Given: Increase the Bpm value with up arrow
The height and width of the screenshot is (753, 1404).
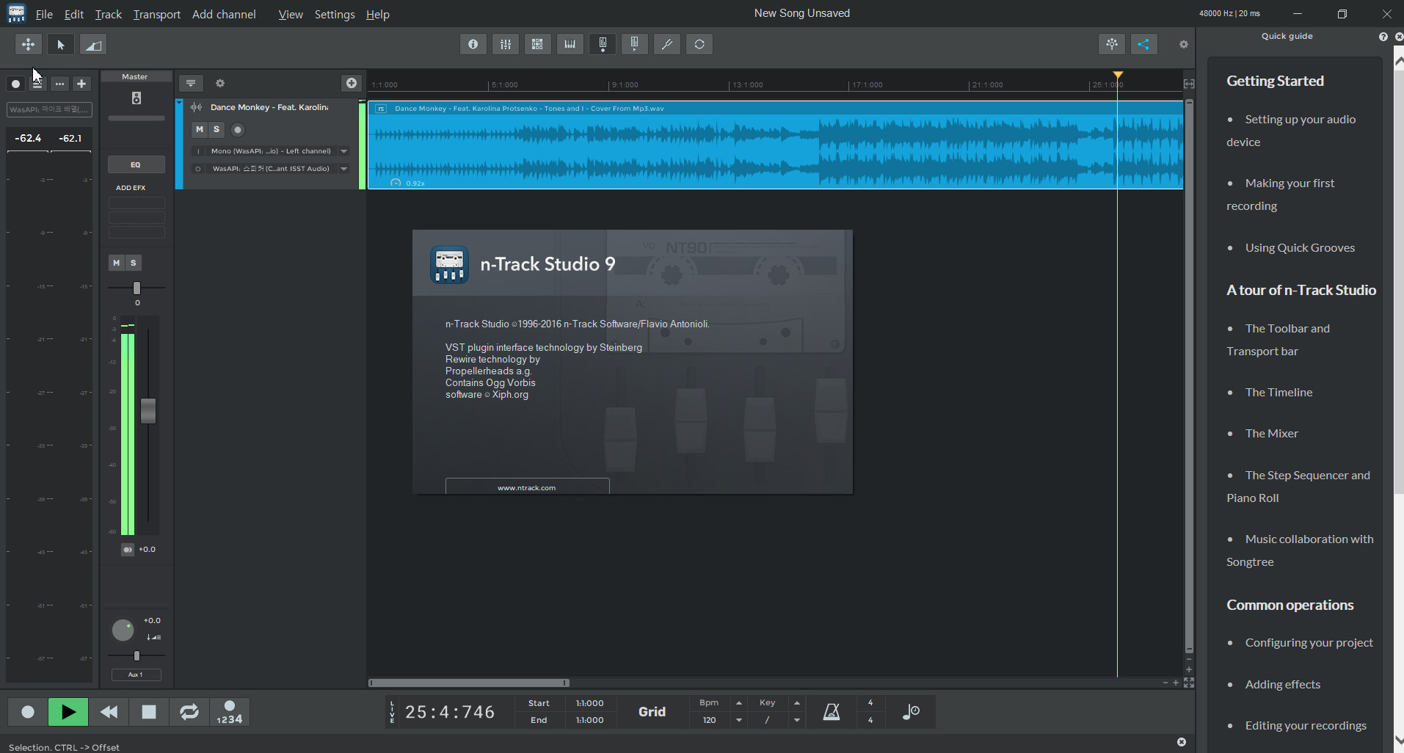Looking at the screenshot, I should pos(738,703).
